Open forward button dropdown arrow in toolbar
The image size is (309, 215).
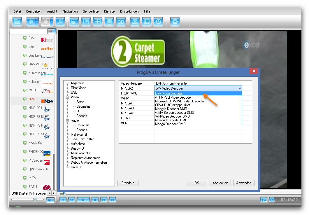(x=51, y=22)
